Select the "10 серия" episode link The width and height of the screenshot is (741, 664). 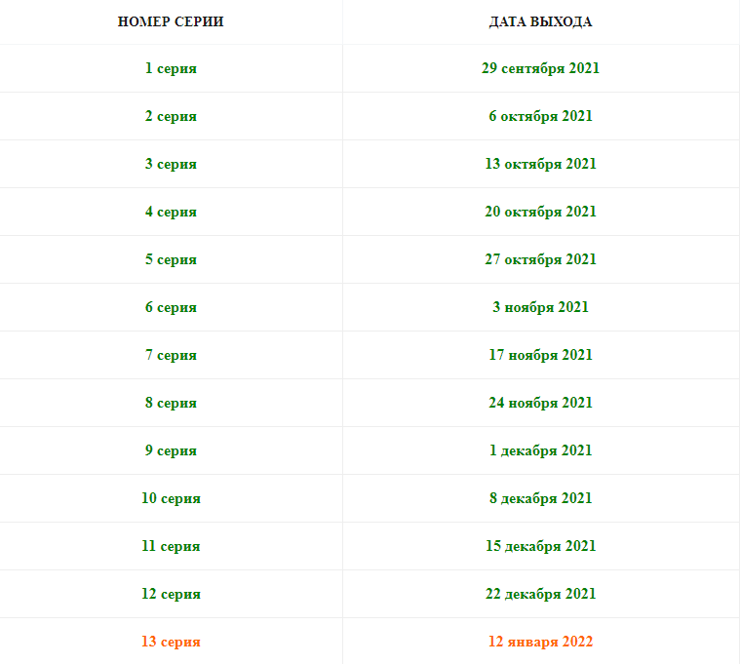coord(171,498)
